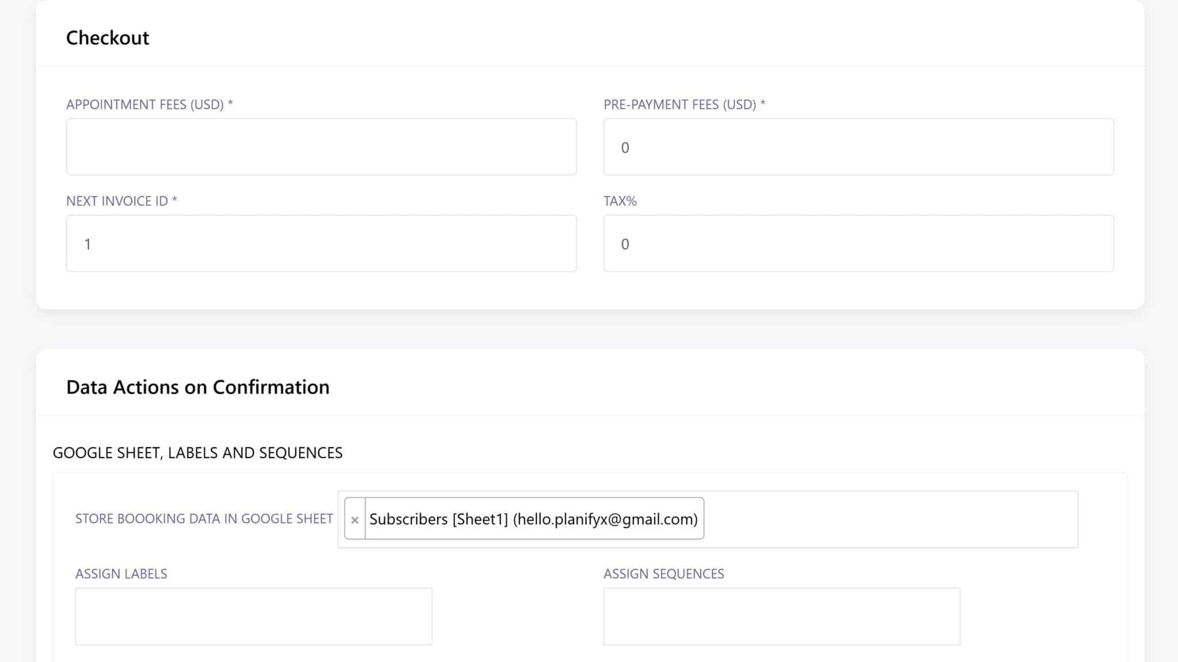Click the Data Actions on Confirmation heading
The image size is (1178, 662).
coord(197,387)
